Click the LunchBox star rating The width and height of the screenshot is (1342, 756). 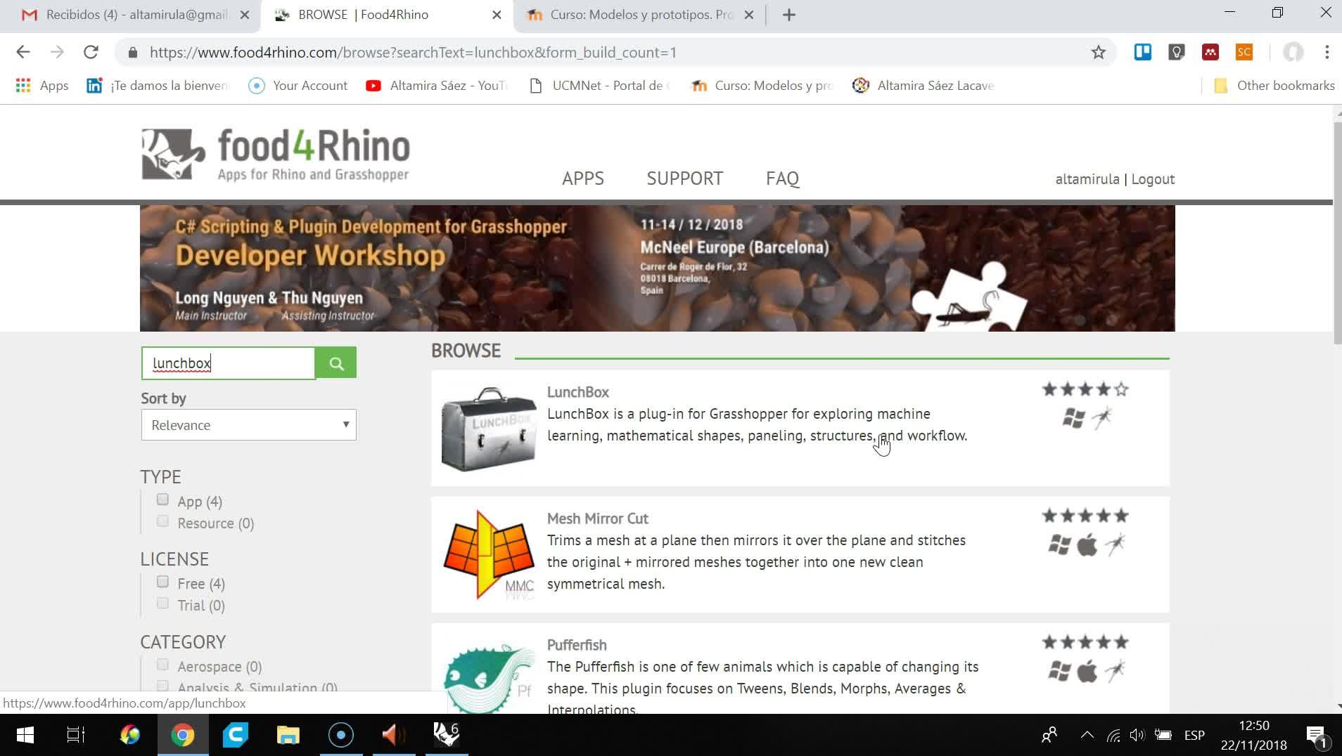[1085, 389]
